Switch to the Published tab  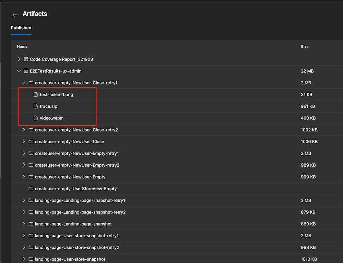pyautogui.click(x=21, y=28)
